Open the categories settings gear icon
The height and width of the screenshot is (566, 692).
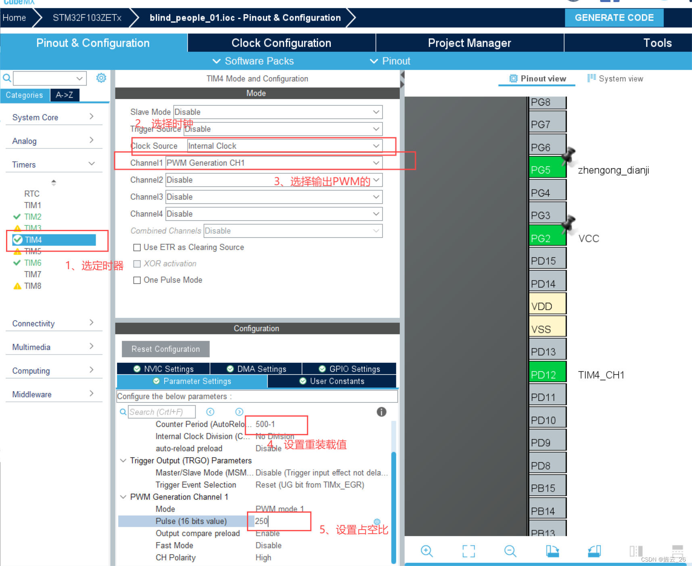click(101, 78)
